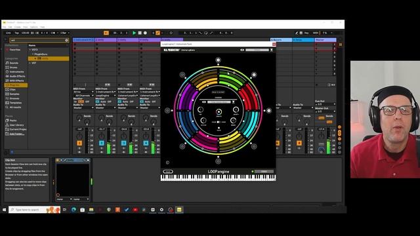Image resolution: width=420 pixels, height=236 pixels.
Task: Toggle the track 4 activator button
Action: [146, 143]
